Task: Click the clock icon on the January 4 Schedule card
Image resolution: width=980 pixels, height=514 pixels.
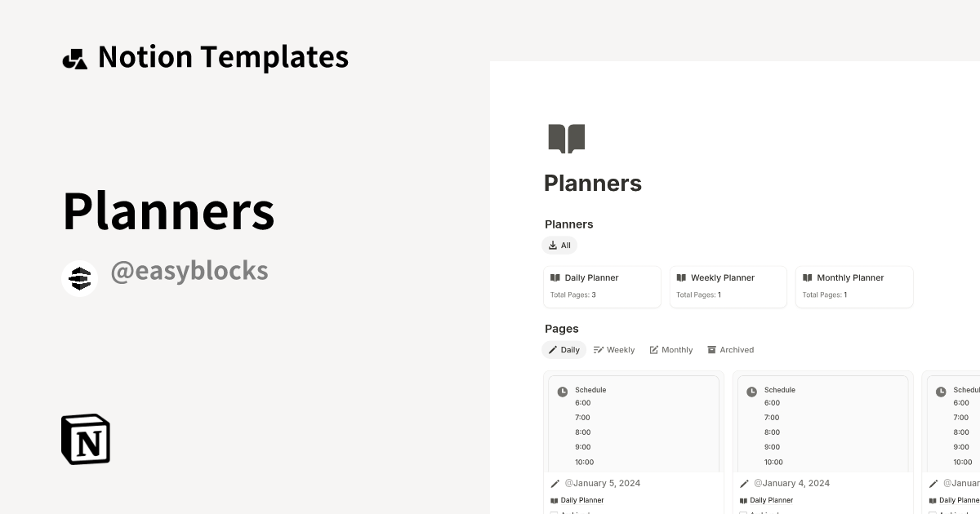Action: 751,392
